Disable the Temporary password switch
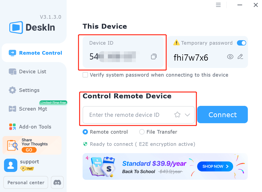262x192 pixels. click(x=241, y=43)
